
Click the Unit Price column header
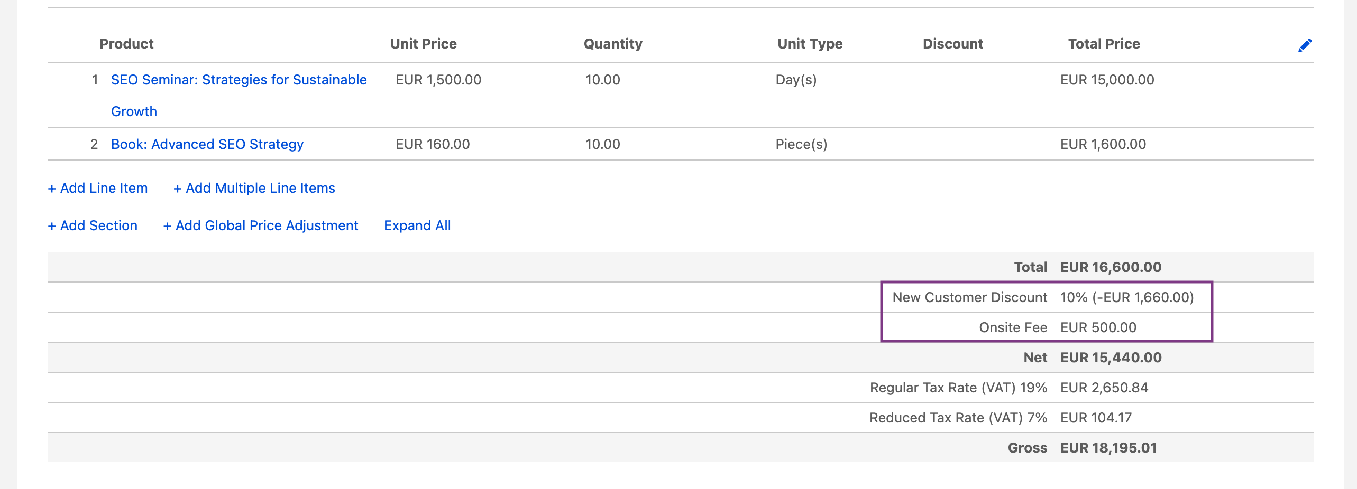tap(423, 44)
